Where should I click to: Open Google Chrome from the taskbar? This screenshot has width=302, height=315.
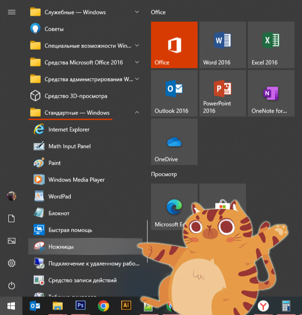[x=103, y=306]
